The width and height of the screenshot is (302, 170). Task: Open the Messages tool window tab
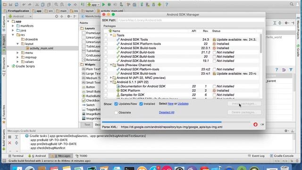[61, 156]
